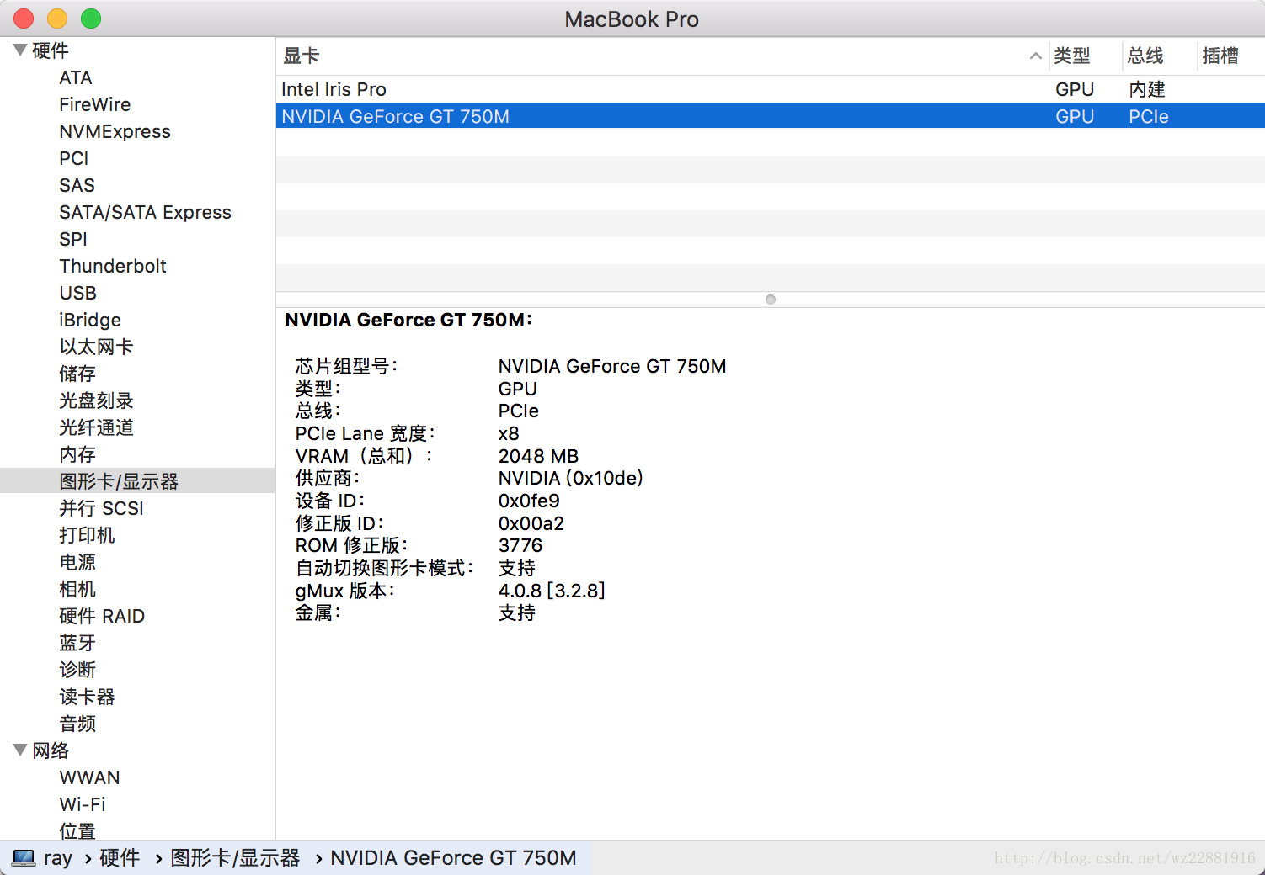
Task: Click the bold NVIDIA GeForce GT 750M heading
Action: click(x=408, y=320)
